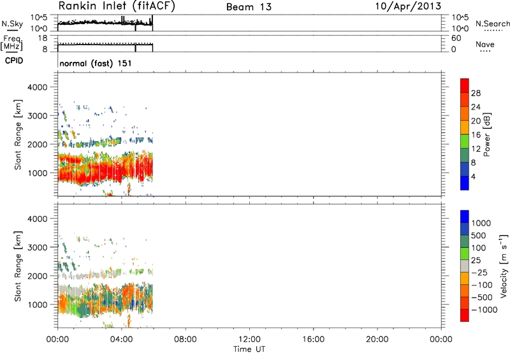Click the 'Nave' legend label
This screenshot has width=510, height=353.
pyautogui.click(x=485, y=44)
